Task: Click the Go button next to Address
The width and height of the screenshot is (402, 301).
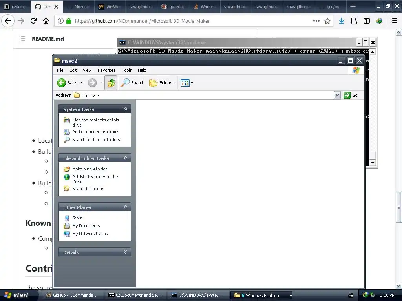Action: (351, 95)
